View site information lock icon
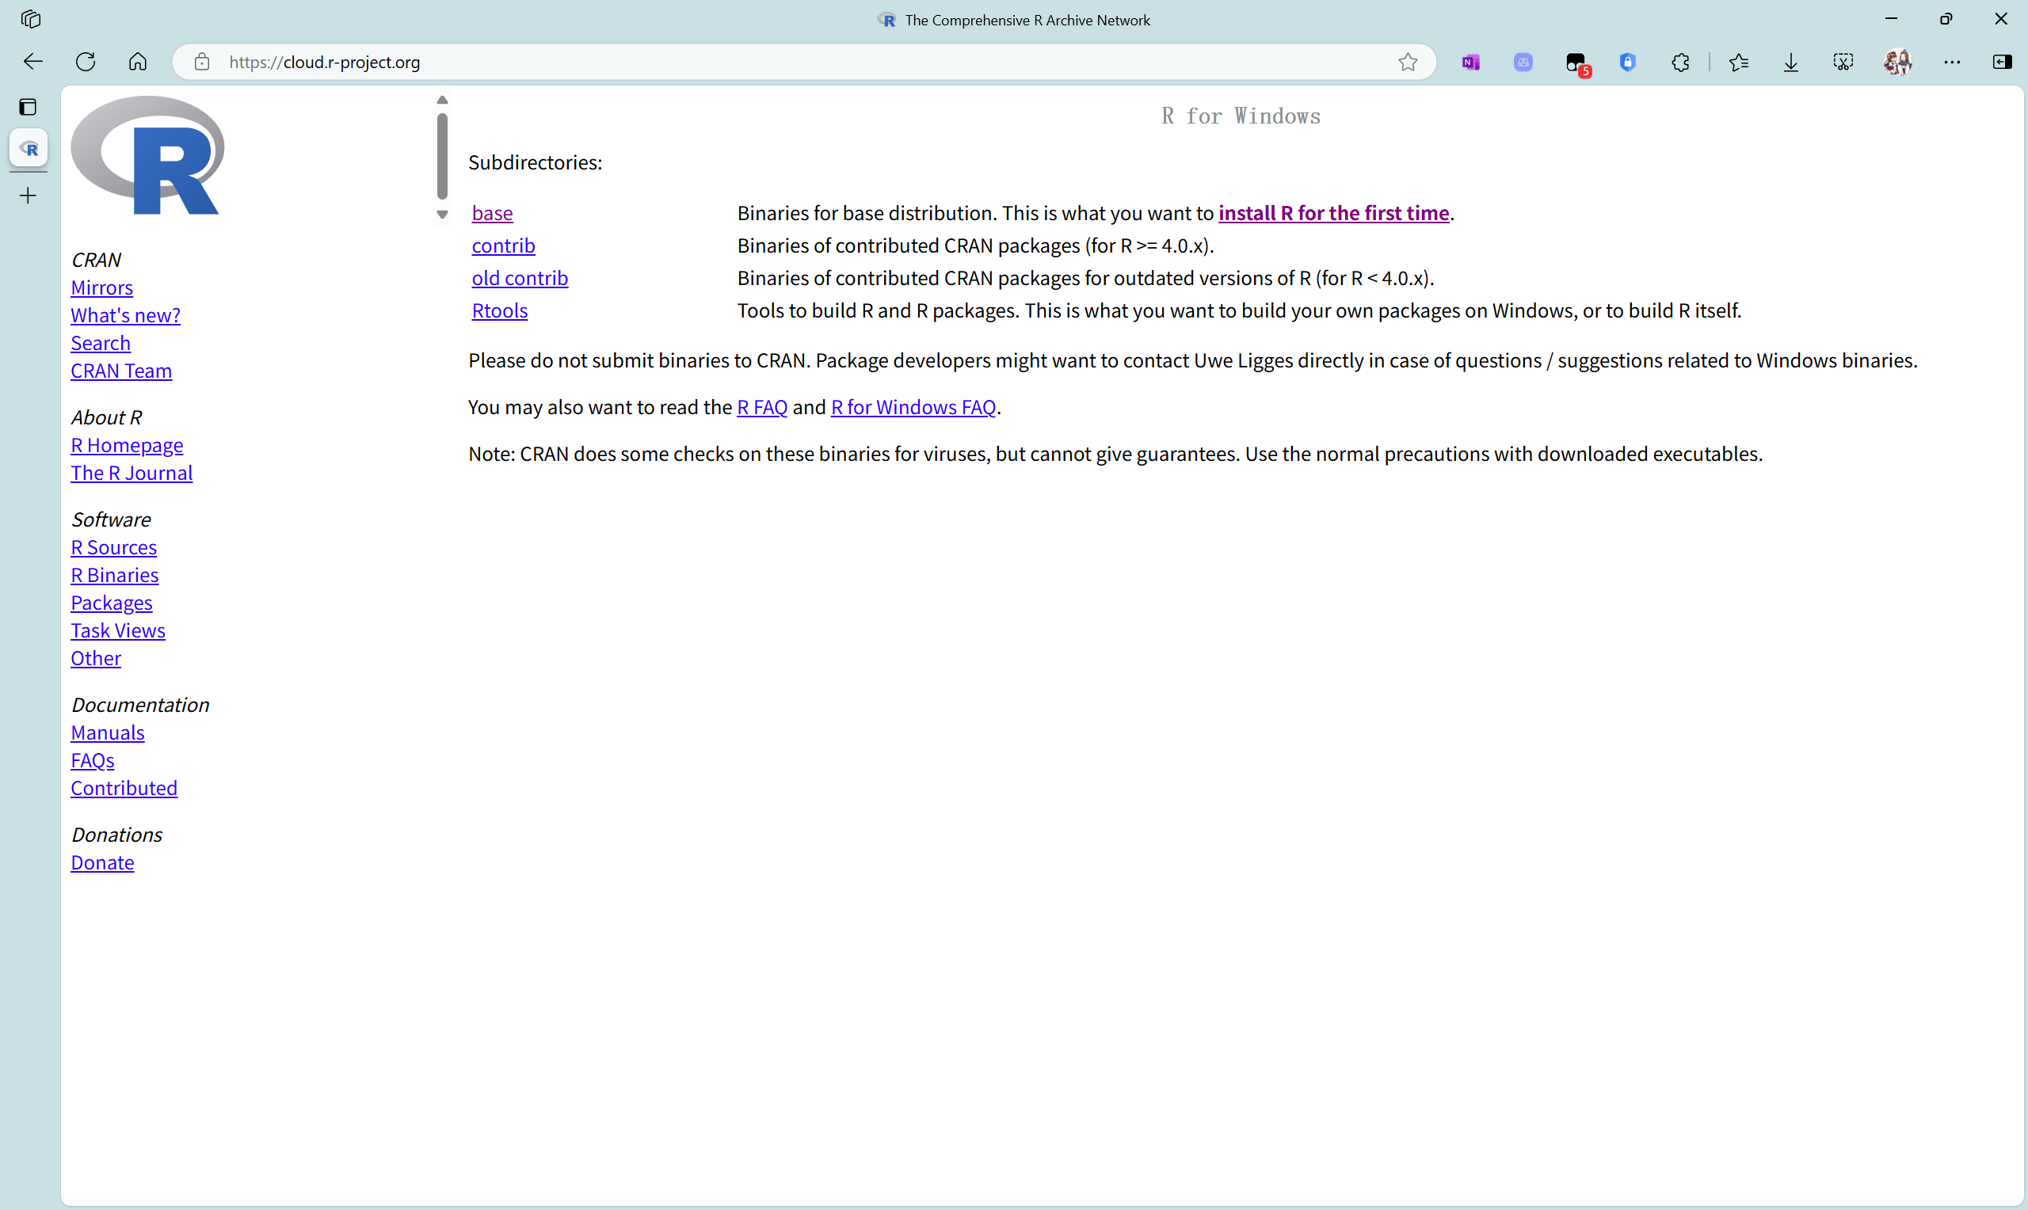Image resolution: width=2028 pixels, height=1210 pixels. 201,62
